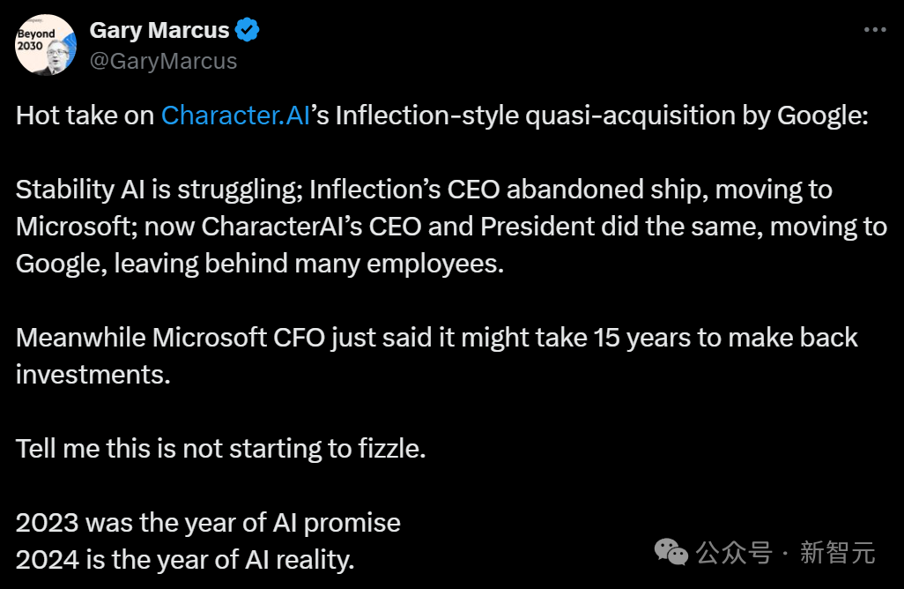The width and height of the screenshot is (904, 589).
Task: Open Gary Marcus's profile avatar picture
Action: click(45, 45)
